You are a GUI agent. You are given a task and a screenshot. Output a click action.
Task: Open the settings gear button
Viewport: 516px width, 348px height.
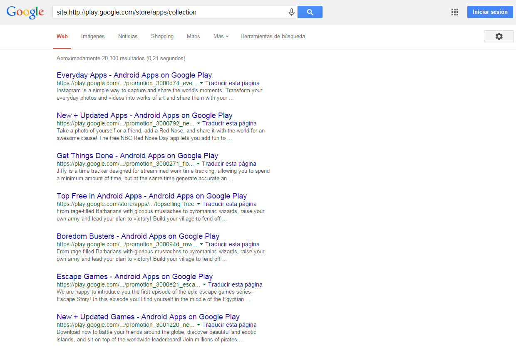[x=499, y=37]
